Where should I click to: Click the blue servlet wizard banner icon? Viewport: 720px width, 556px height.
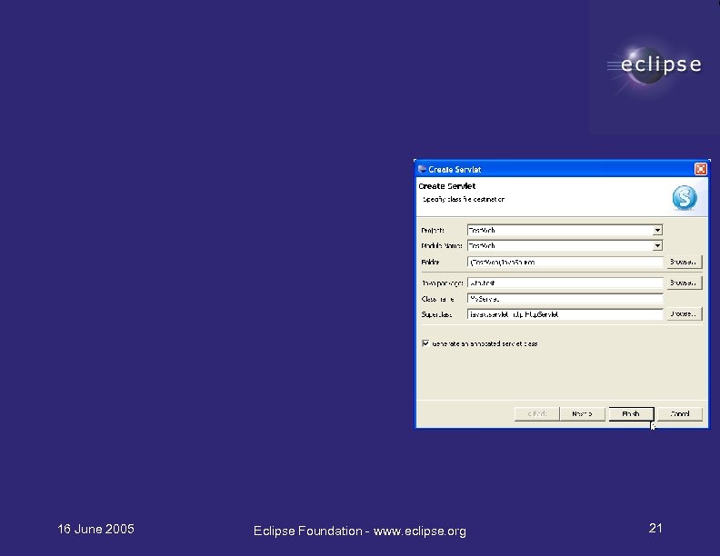[685, 198]
